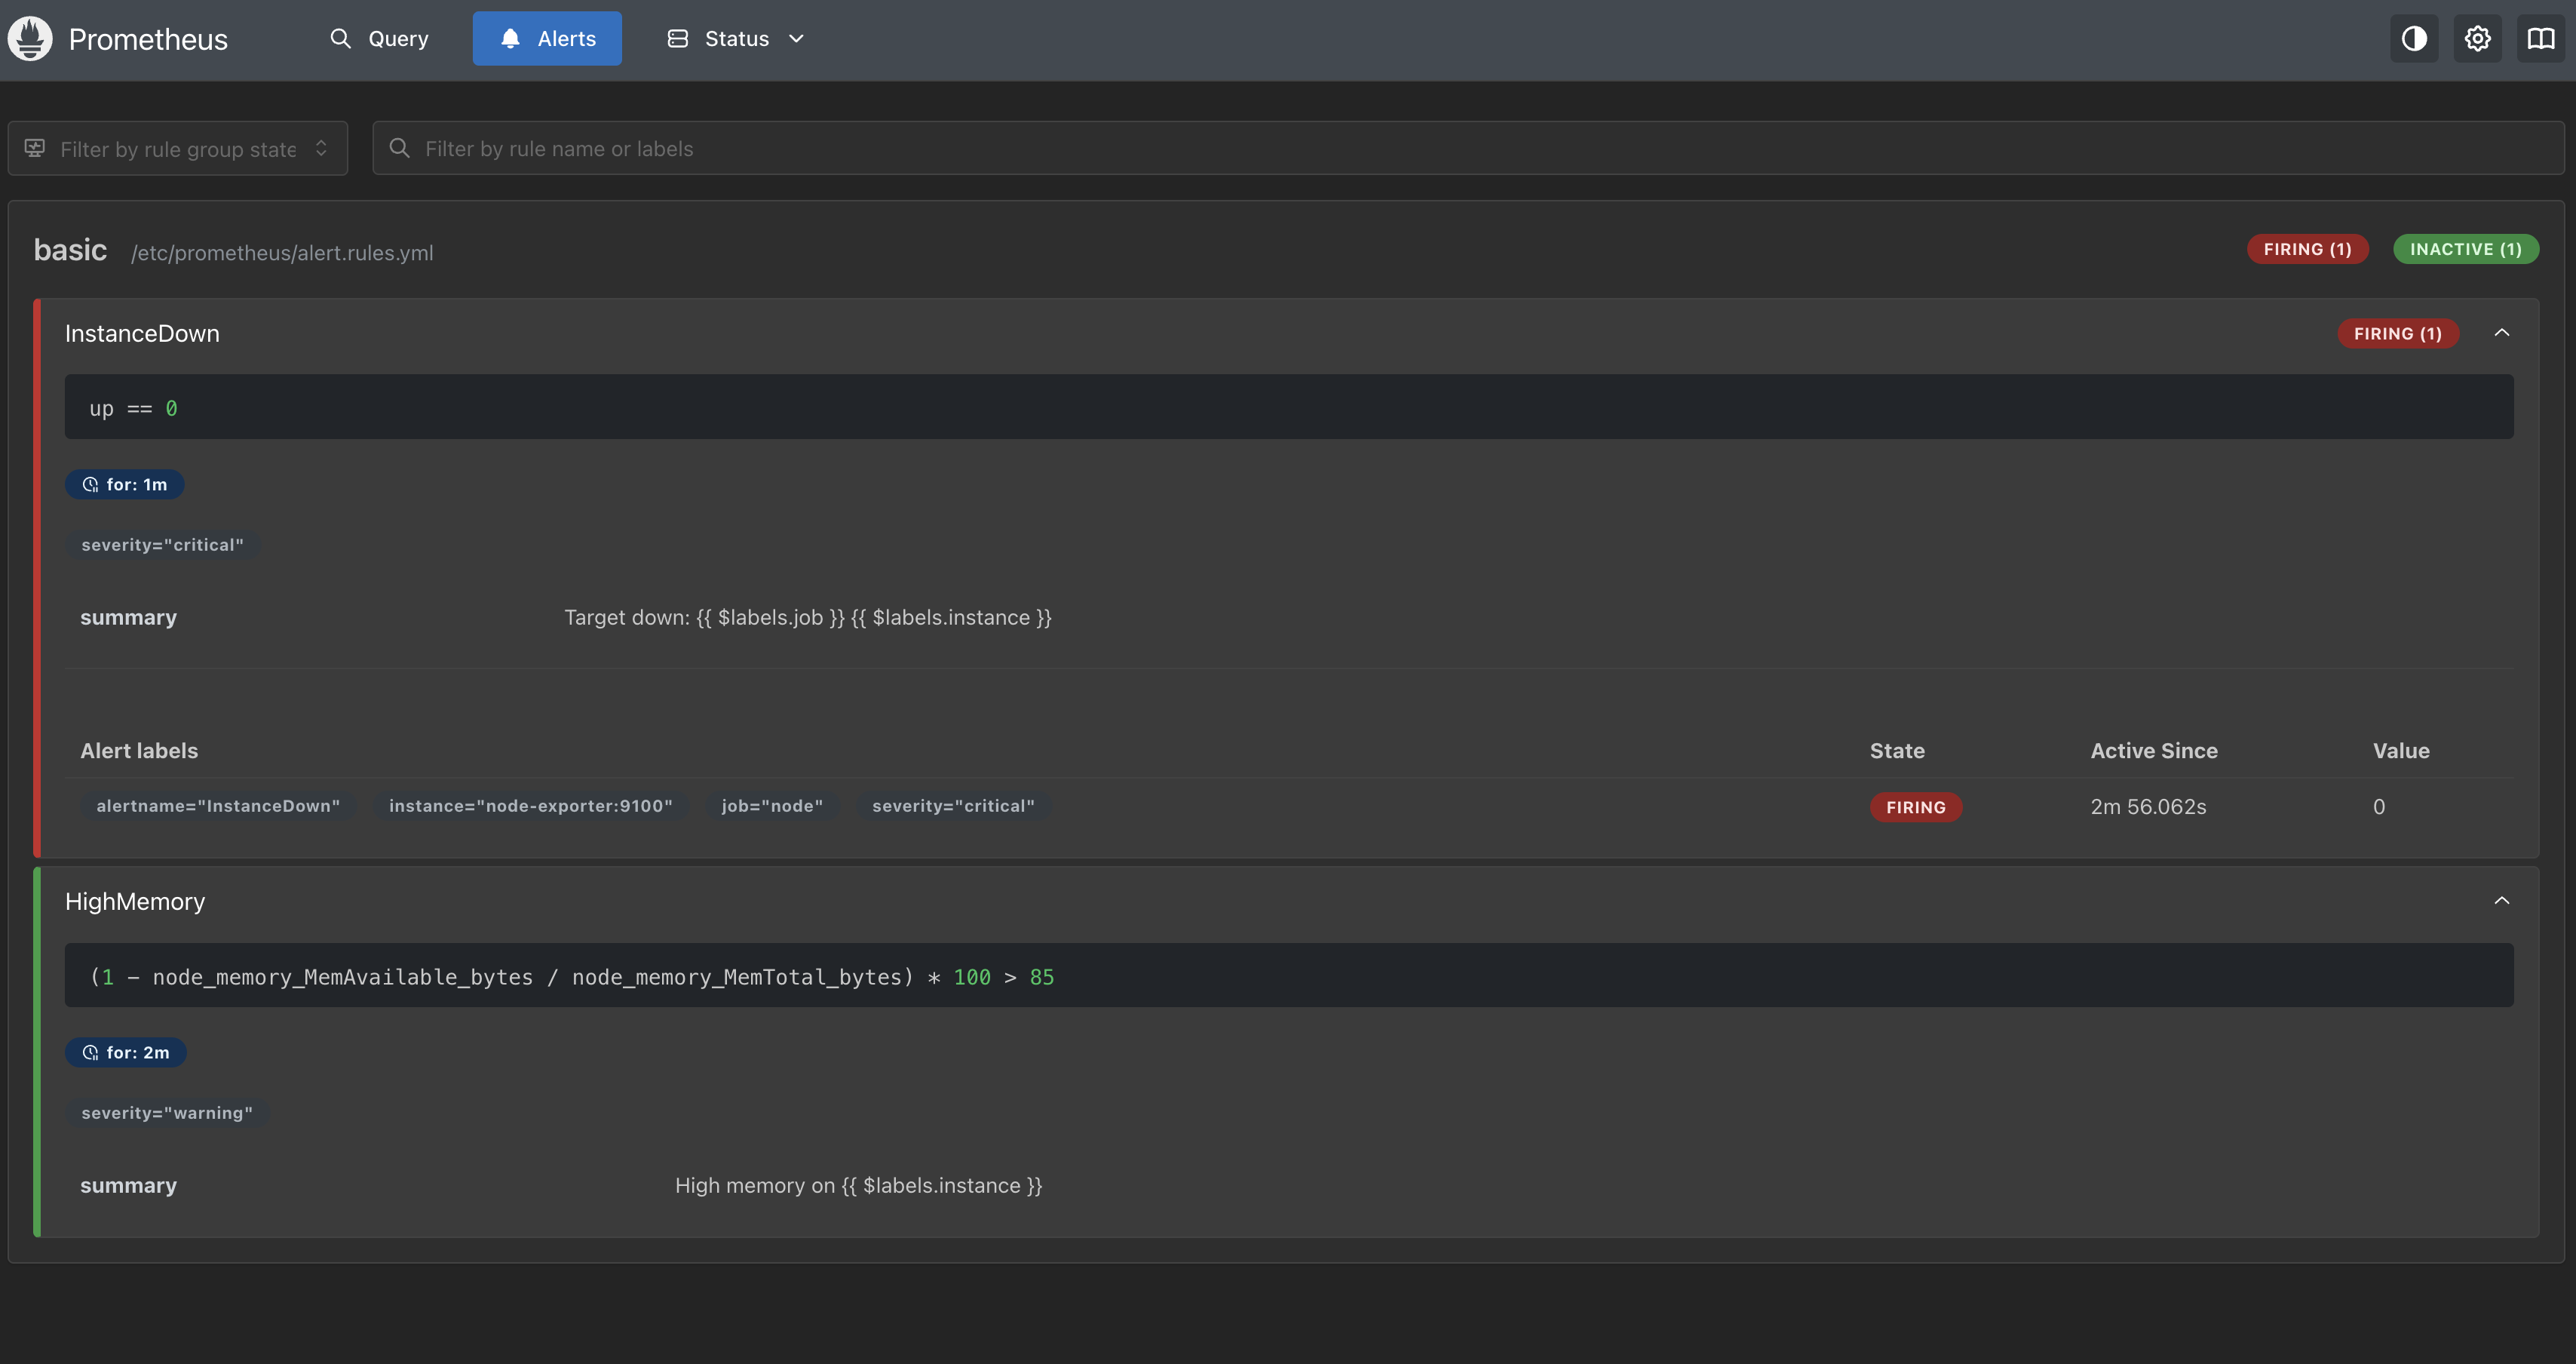This screenshot has width=2576, height=1364.
Task: Click the instance="node-exporter:9100" label
Action: [530, 806]
